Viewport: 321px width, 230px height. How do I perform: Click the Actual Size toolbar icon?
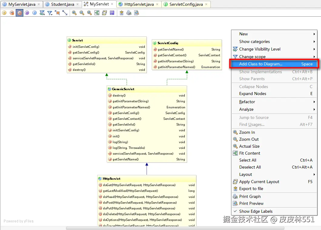tap(89, 13)
